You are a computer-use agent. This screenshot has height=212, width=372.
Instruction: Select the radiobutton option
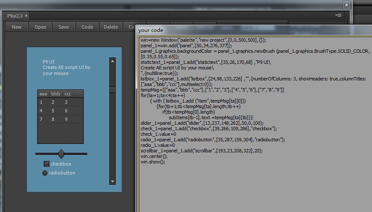45,173
